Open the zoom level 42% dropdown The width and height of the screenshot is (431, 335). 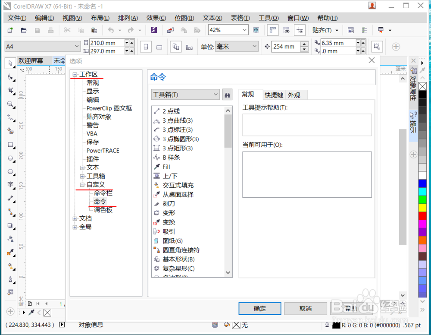click(x=244, y=30)
